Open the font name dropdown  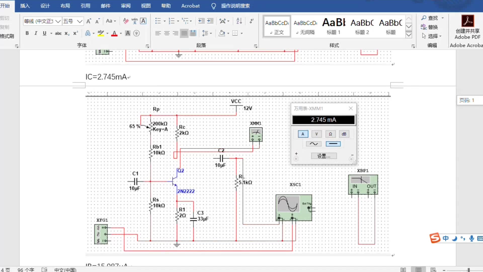click(x=58, y=21)
